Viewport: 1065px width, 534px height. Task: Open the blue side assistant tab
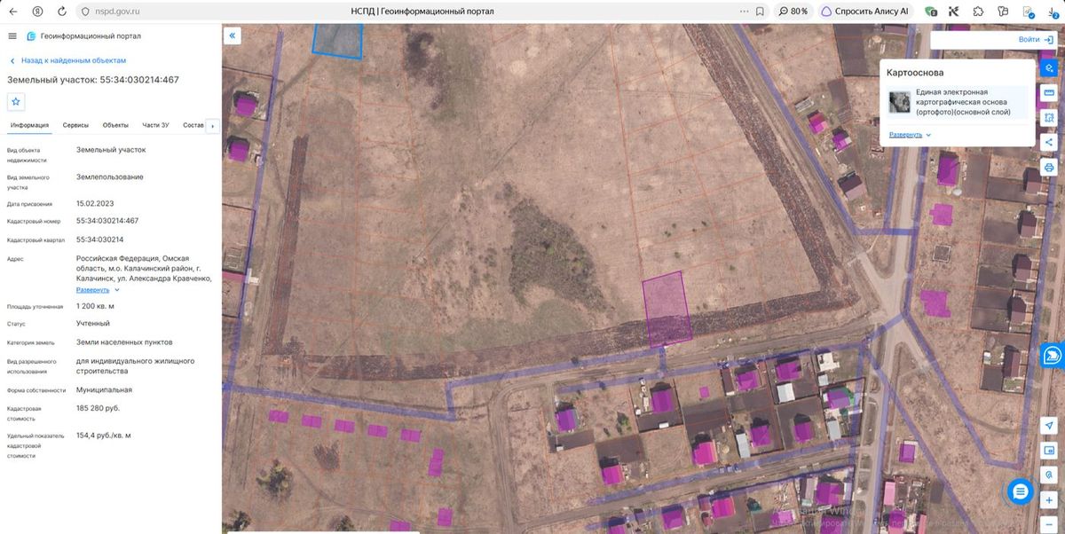pyautogui.click(x=1053, y=356)
